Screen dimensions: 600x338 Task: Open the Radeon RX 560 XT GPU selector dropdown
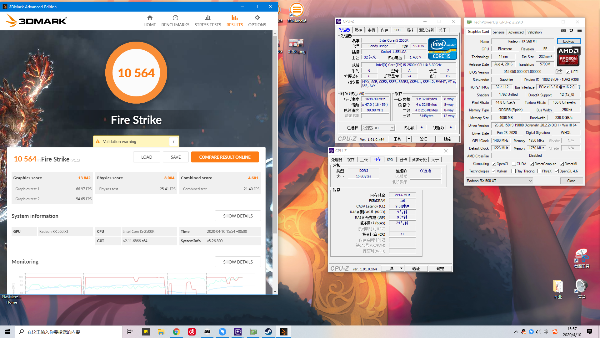pos(499,181)
